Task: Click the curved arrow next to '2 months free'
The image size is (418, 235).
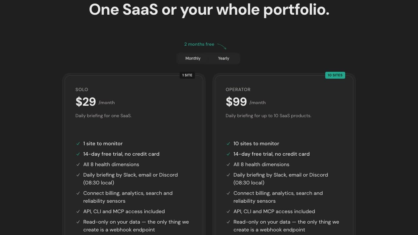Action: pos(222,46)
